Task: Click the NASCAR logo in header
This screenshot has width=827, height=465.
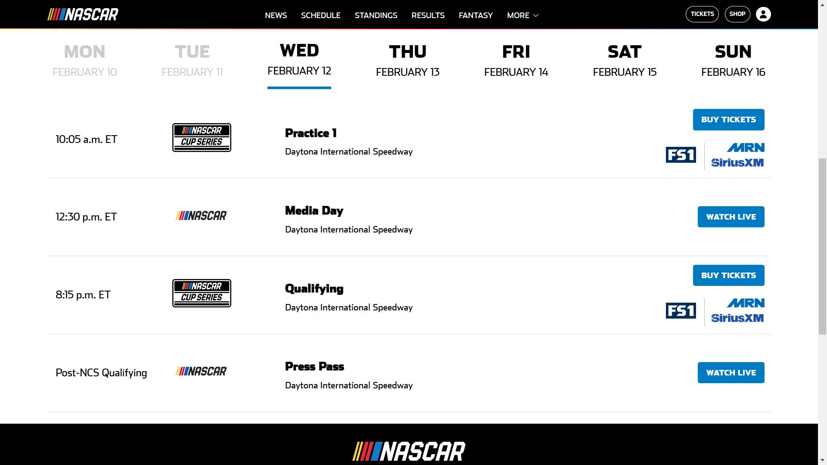Action: pyautogui.click(x=83, y=15)
